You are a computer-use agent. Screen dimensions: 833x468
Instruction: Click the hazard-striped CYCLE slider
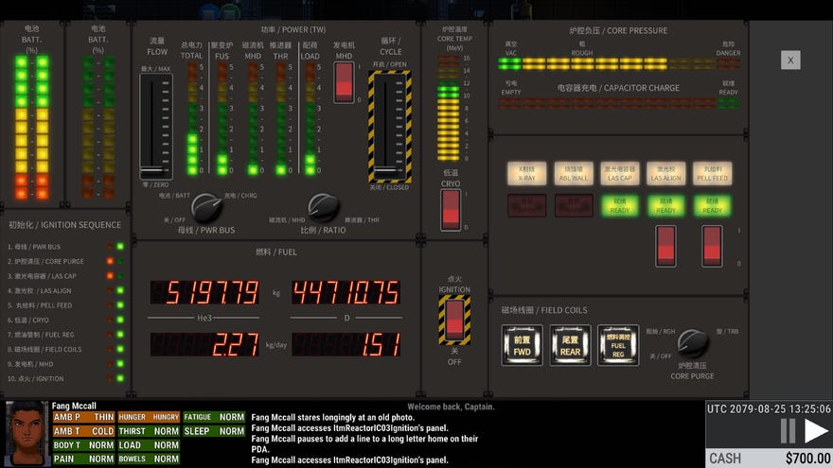click(x=389, y=127)
